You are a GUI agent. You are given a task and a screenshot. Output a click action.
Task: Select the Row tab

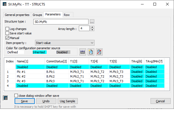point(67,15)
